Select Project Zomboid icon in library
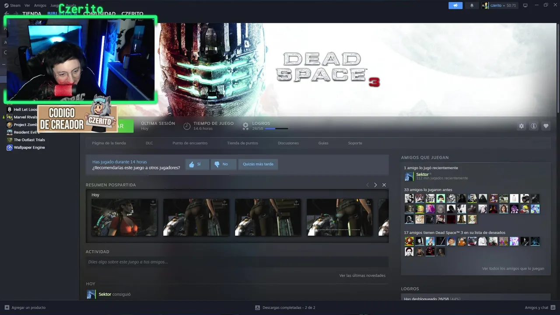 point(10,125)
